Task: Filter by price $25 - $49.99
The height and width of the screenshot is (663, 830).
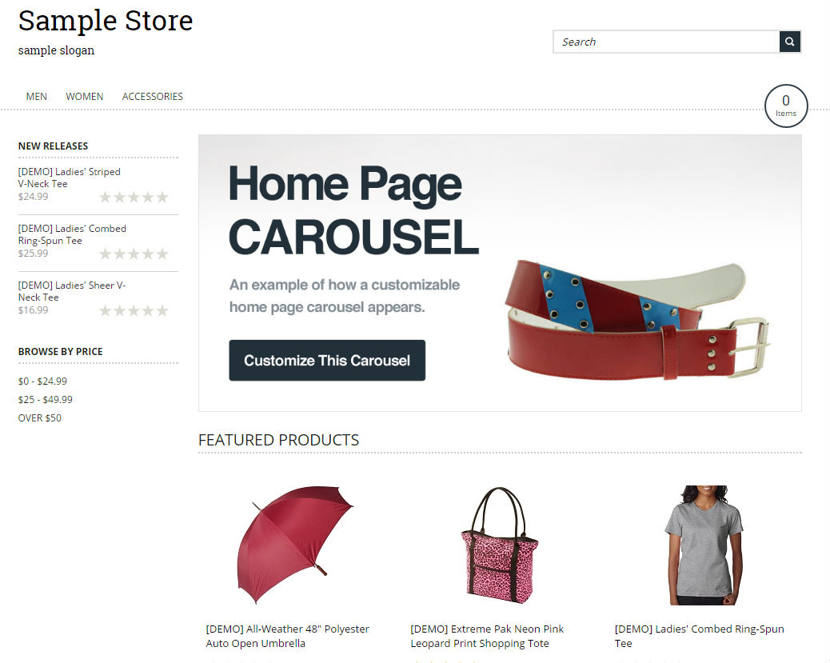Action: (45, 400)
